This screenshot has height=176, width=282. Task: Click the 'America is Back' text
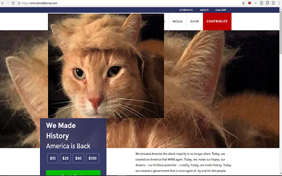pyautogui.click(x=68, y=146)
